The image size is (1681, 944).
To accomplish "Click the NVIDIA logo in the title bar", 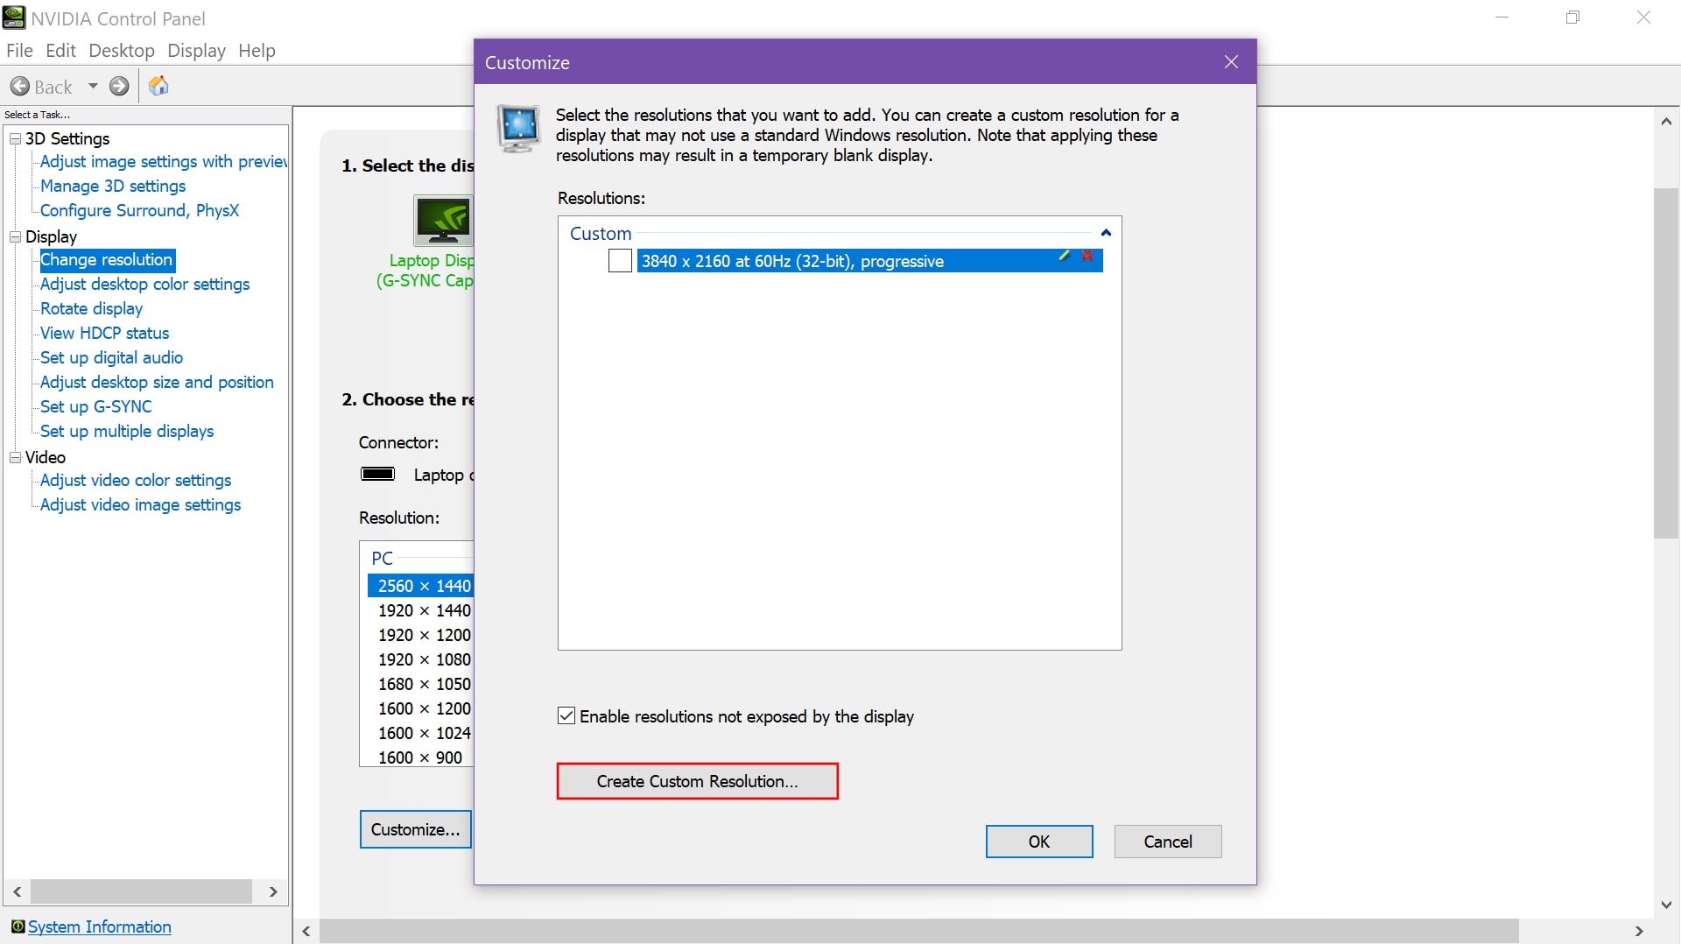I will pos(13,17).
